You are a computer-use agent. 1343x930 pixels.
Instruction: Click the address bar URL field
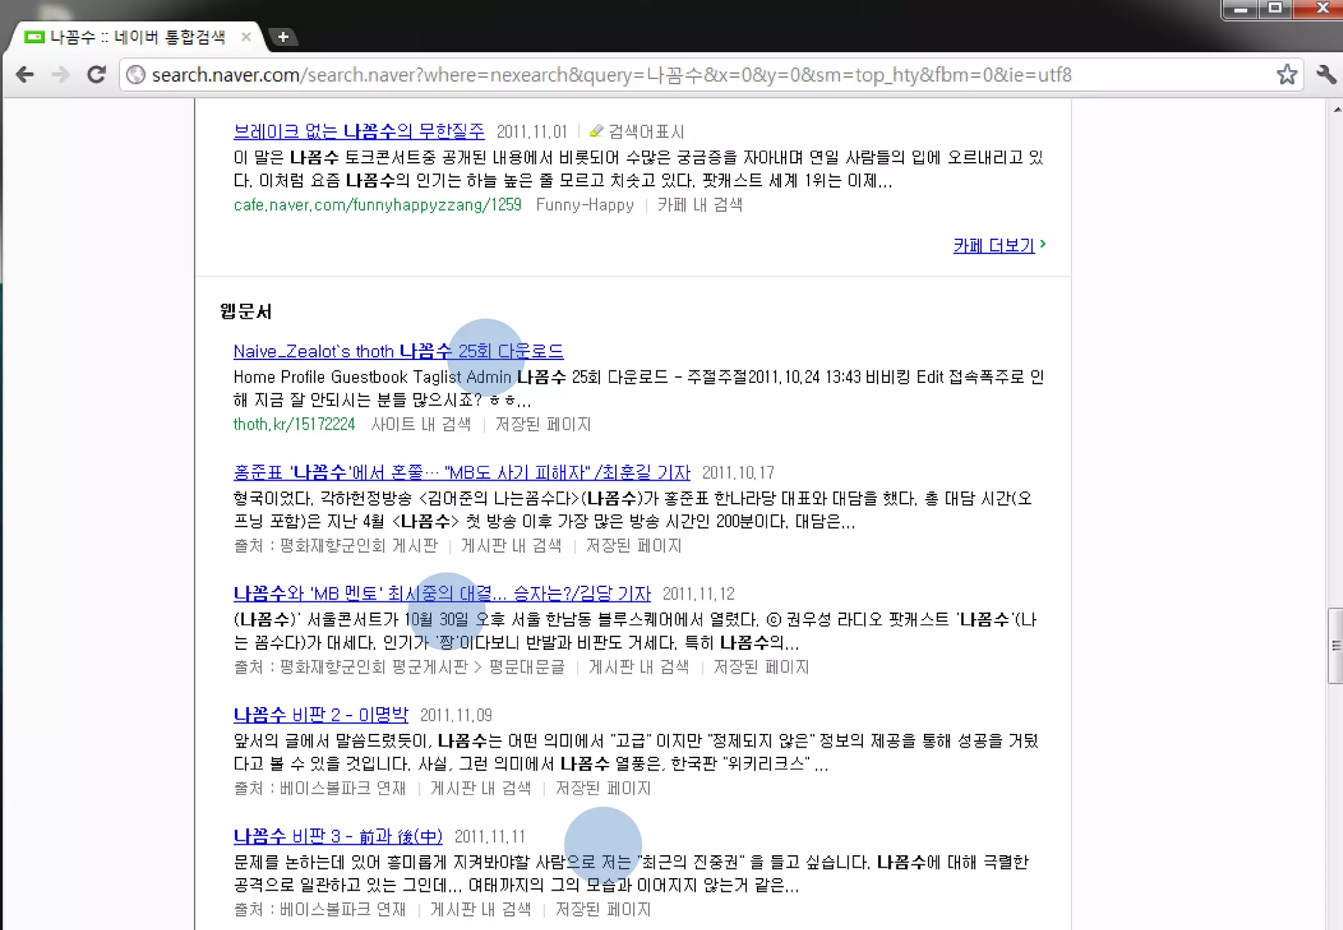coord(610,75)
